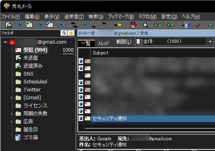The width and height of the screenshot is (215, 151).
Task: Expand the 広告 folder node
Action: [12, 122]
